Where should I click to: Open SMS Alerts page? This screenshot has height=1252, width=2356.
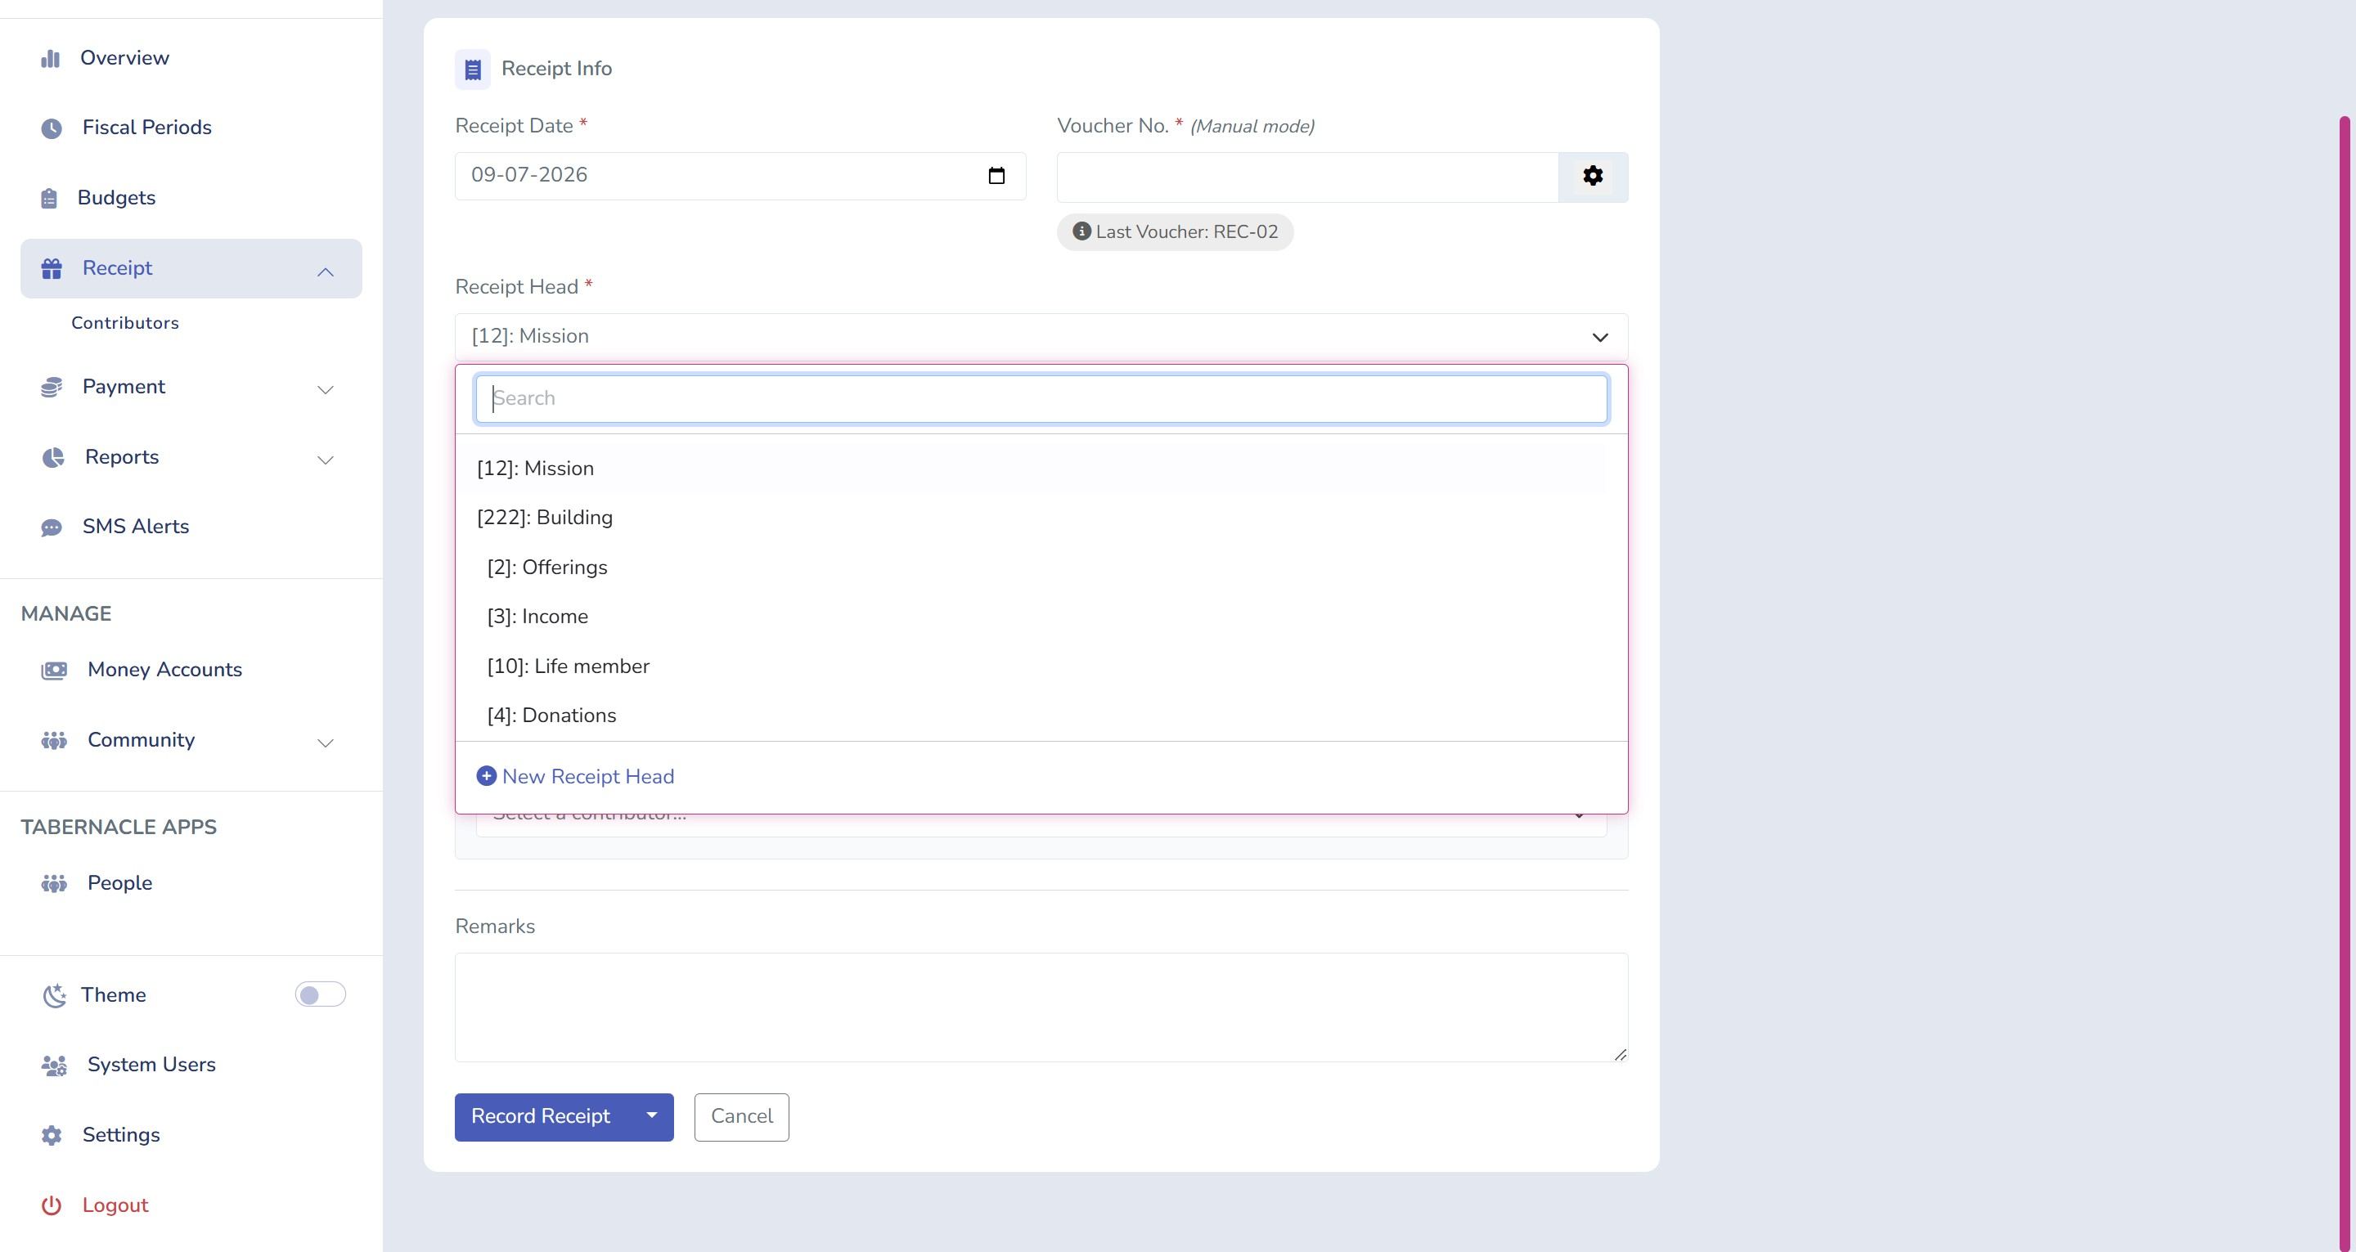(x=135, y=527)
